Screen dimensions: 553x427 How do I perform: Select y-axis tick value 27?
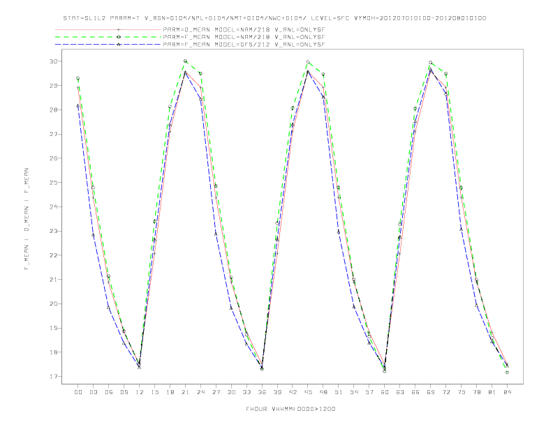tap(54, 134)
